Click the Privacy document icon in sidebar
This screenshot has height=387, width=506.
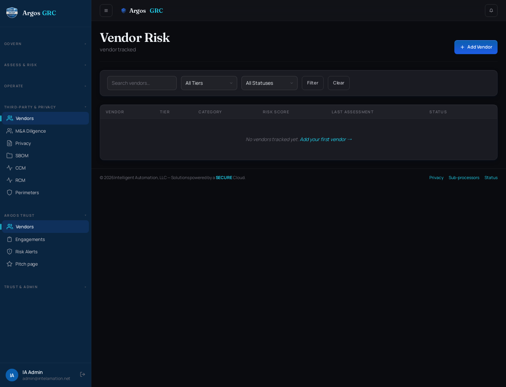tap(9, 143)
